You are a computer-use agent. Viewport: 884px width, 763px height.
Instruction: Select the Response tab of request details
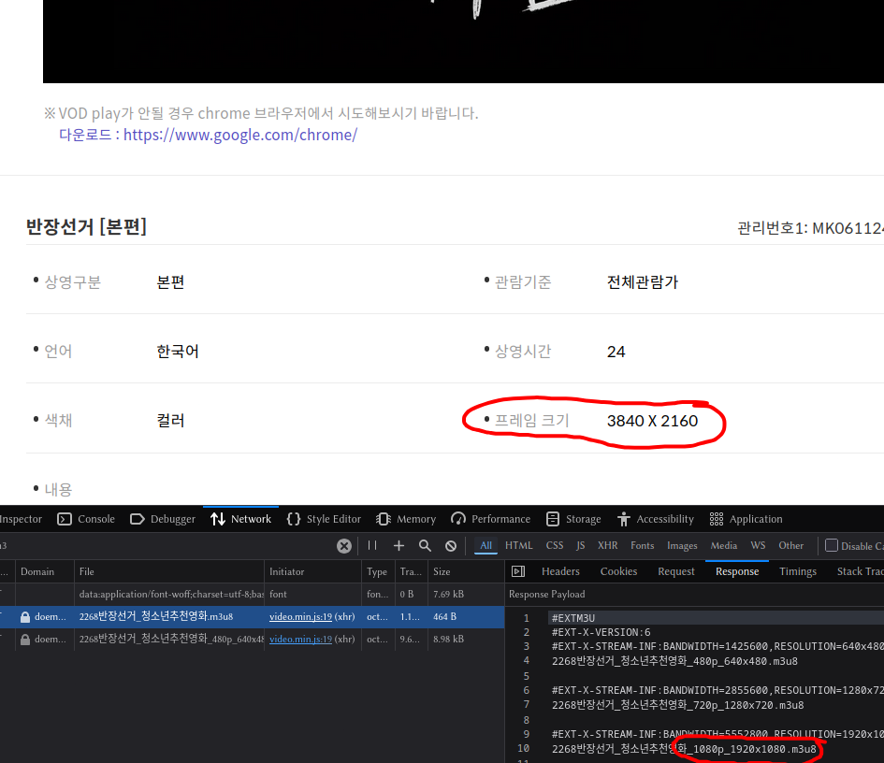point(737,571)
